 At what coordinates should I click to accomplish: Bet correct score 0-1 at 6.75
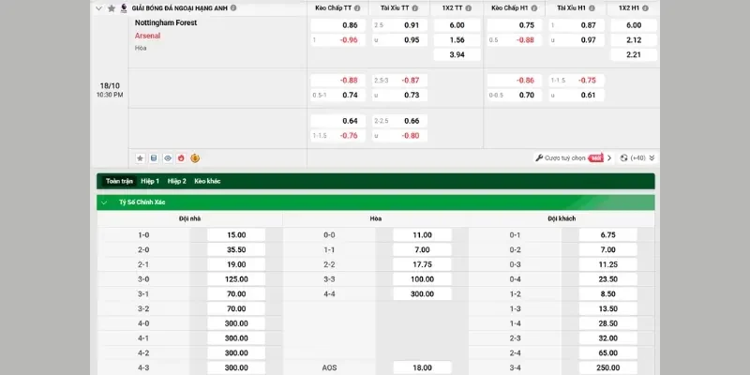[x=607, y=235]
